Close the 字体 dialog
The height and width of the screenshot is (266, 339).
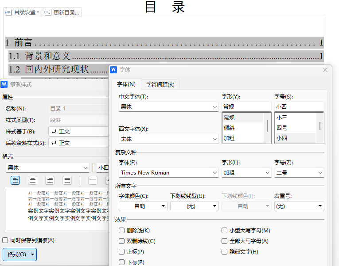(x=325, y=70)
